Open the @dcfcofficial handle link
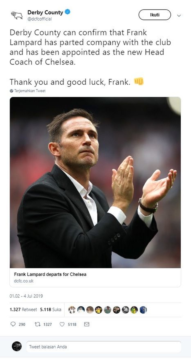 pos(40,19)
